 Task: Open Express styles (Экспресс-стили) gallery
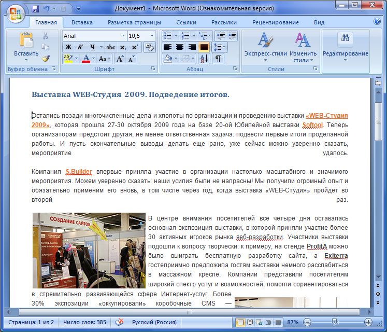pos(266,47)
